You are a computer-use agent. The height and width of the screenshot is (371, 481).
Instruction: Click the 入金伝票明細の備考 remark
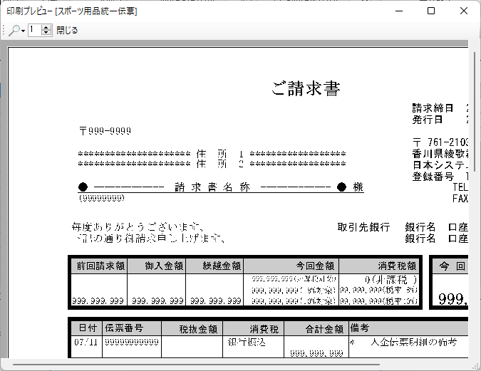point(413,342)
